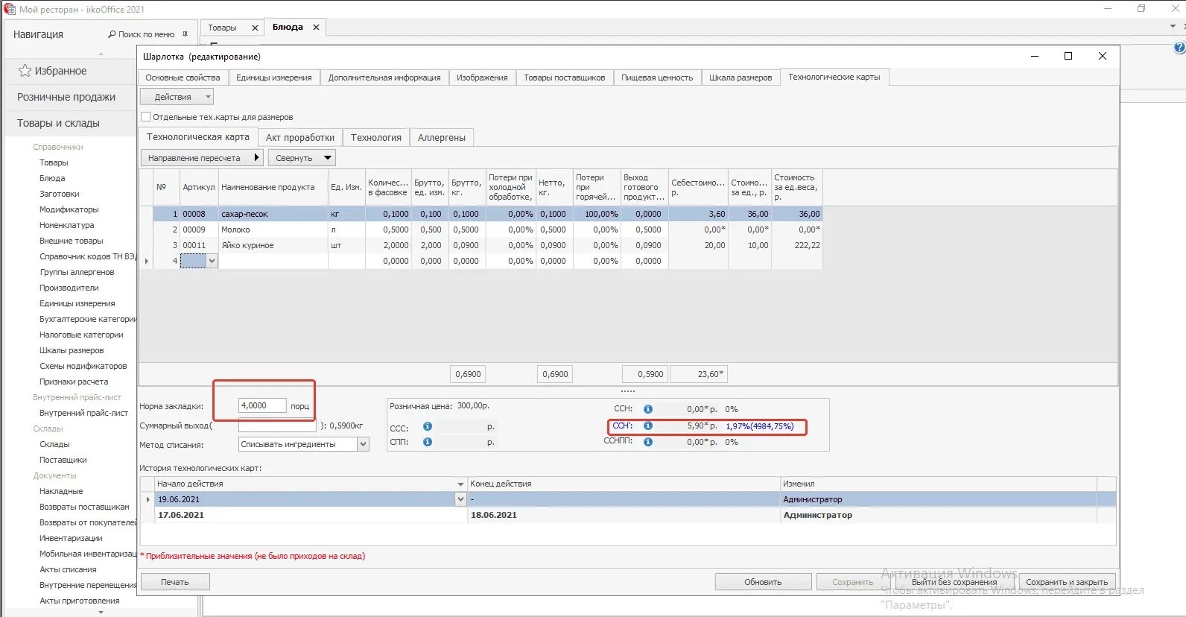Screen dimensions: 1186x617
Task: Select history row dated 17.06.2021
Action: click(x=627, y=515)
